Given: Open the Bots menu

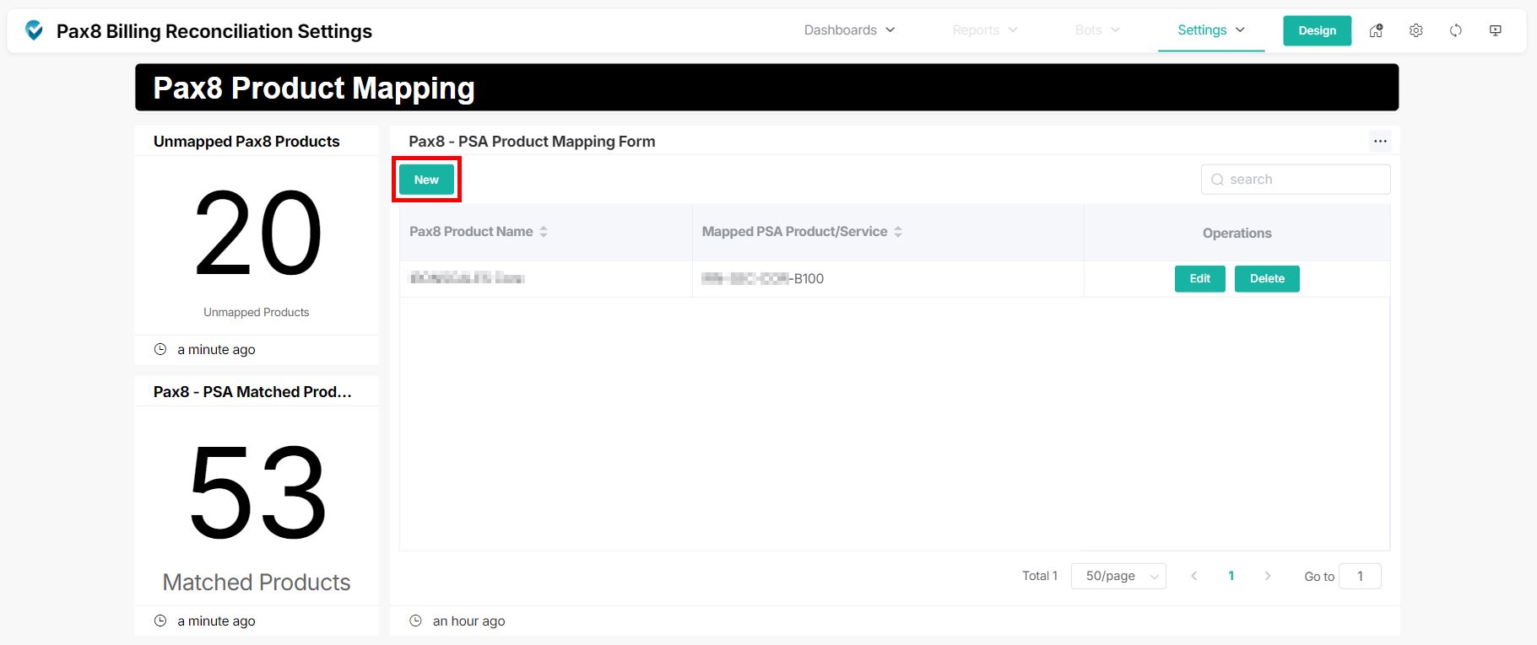Looking at the screenshot, I should click(1096, 30).
